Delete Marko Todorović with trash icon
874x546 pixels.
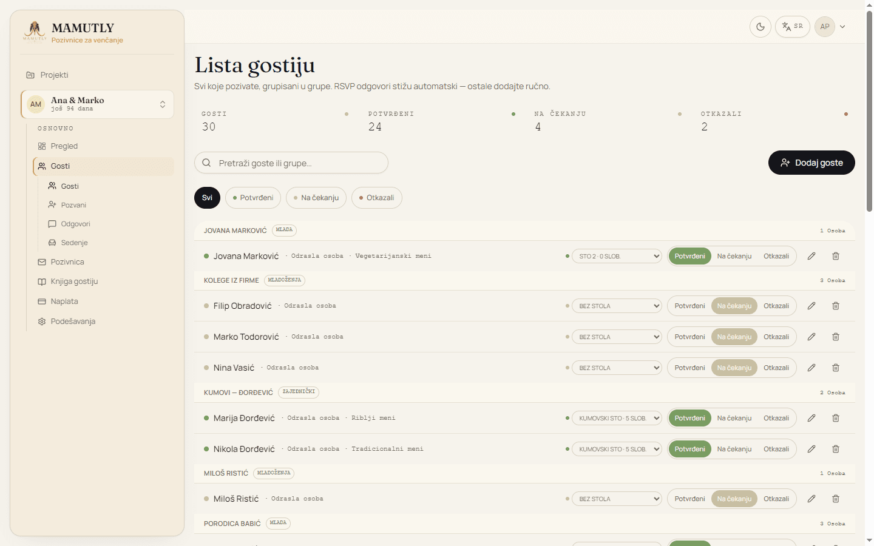pyautogui.click(x=836, y=337)
